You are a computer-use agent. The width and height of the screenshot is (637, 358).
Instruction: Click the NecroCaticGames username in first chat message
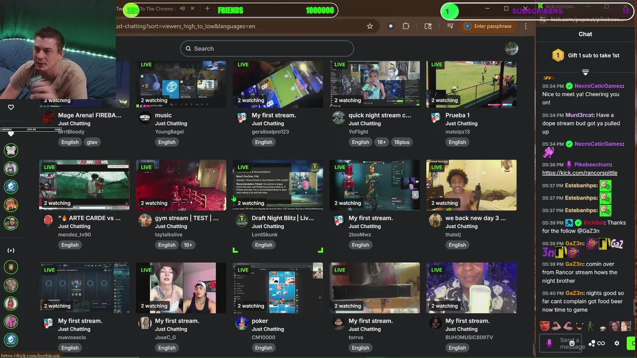pyautogui.click(x=599, y=86)
